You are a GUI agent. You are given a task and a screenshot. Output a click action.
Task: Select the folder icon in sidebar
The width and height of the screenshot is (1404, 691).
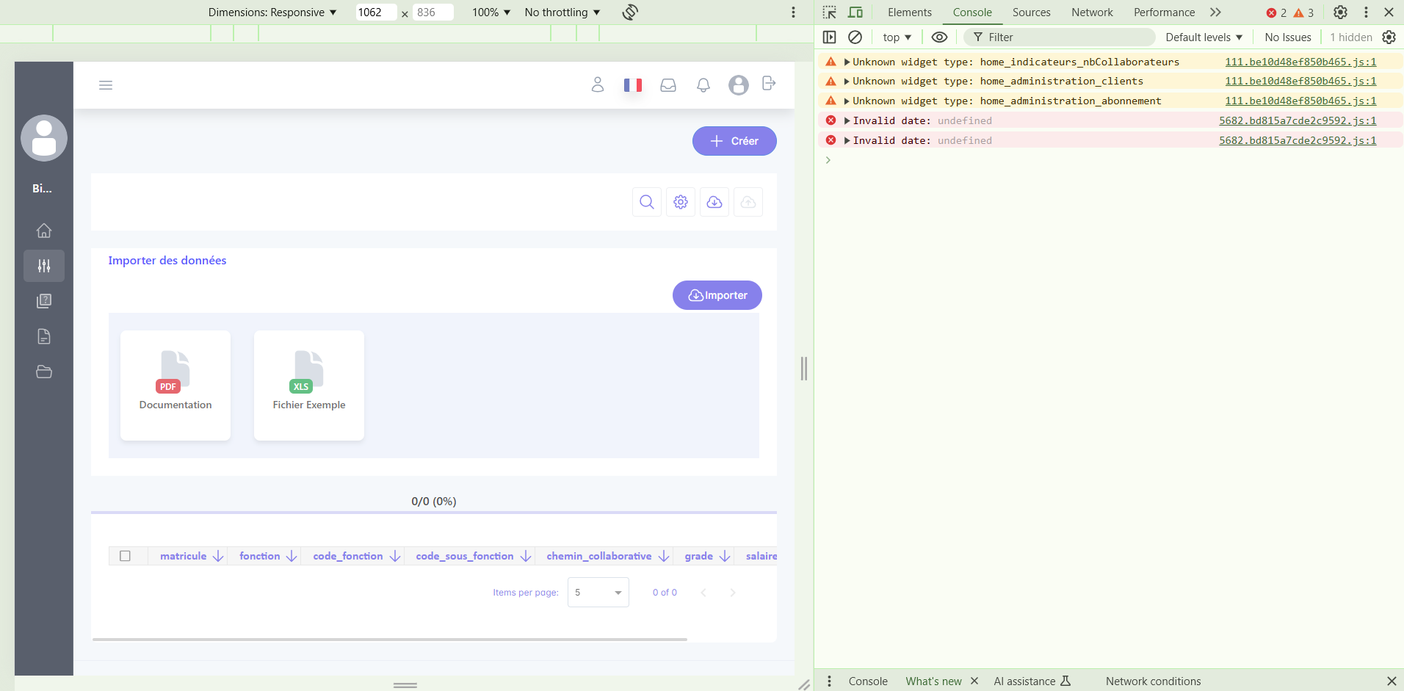click(x=44, y=372)
